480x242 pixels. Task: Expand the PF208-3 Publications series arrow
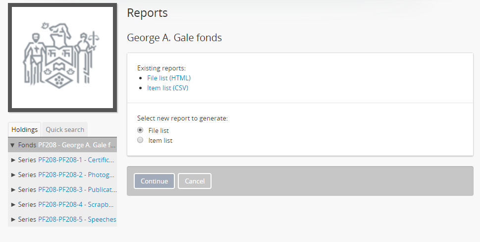coord(13,189)
